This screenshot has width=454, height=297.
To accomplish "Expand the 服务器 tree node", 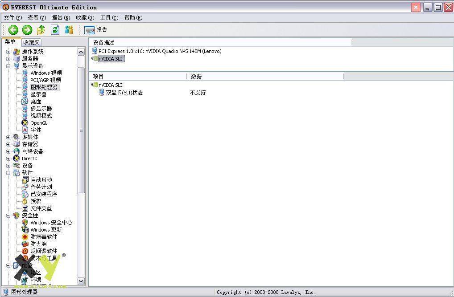I will pyautogui.click(x=8, y=59).
